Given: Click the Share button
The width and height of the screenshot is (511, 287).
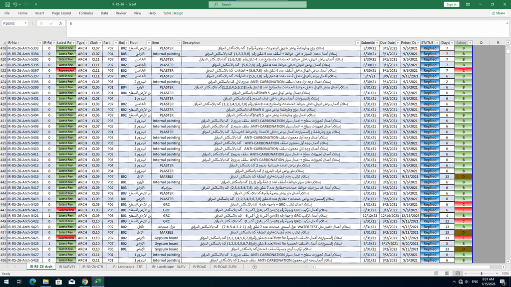Looking at the screenshot, I should 498,13.
